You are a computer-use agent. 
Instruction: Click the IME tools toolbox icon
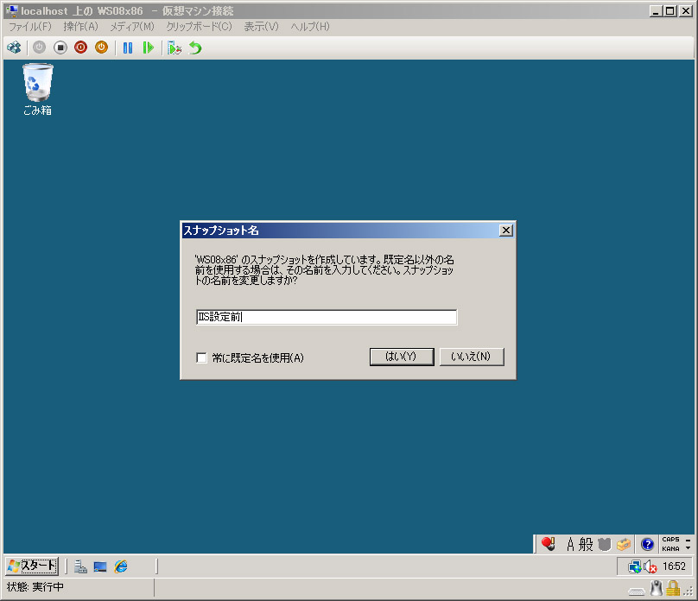[x=624, y=544]
